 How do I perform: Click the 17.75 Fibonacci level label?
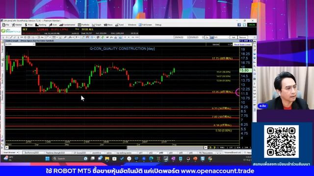222,58
